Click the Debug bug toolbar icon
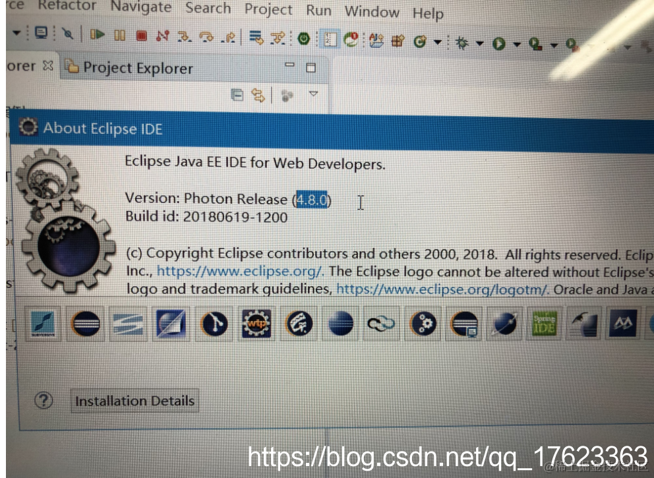 tap(461, 43)
